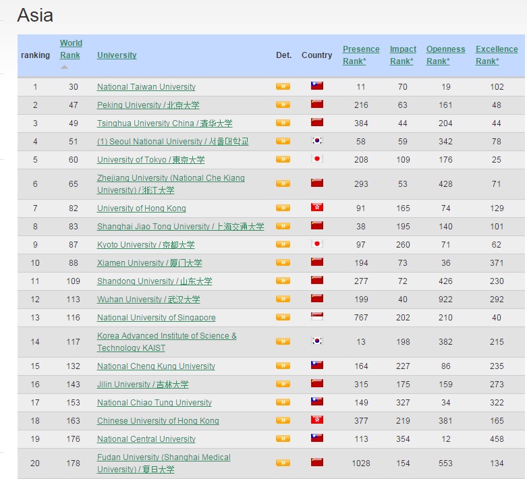
Task: Click Presence Rank value 1028 for Fudan University
Action: coord(361,463)
